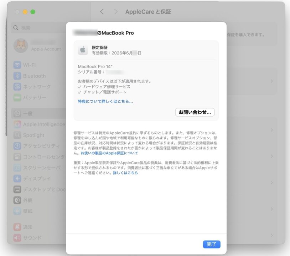Open the 壁紙 icon in the sidebar
The width and height of the screenshot is (290, 256).
pos(17,211)
